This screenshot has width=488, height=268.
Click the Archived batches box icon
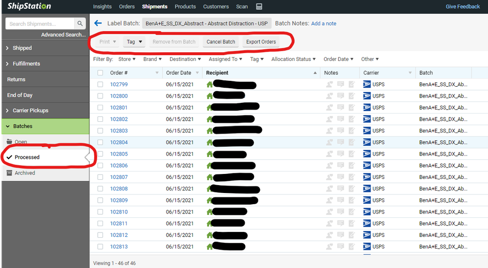[x=9, y=173]
